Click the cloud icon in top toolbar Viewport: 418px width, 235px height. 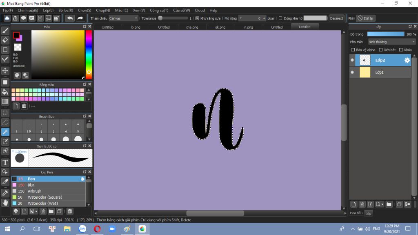tap(7, 18)
